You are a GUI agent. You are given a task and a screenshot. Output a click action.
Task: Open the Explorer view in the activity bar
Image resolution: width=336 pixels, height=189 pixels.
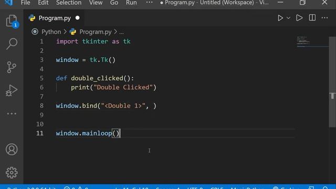point(12,21)
